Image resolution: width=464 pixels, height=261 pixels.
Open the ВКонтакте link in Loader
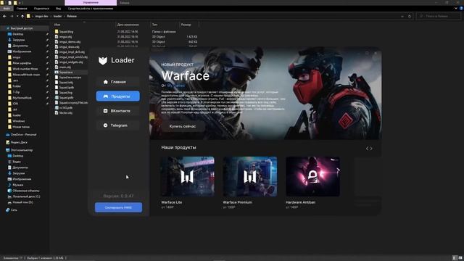tap(117, 111)
